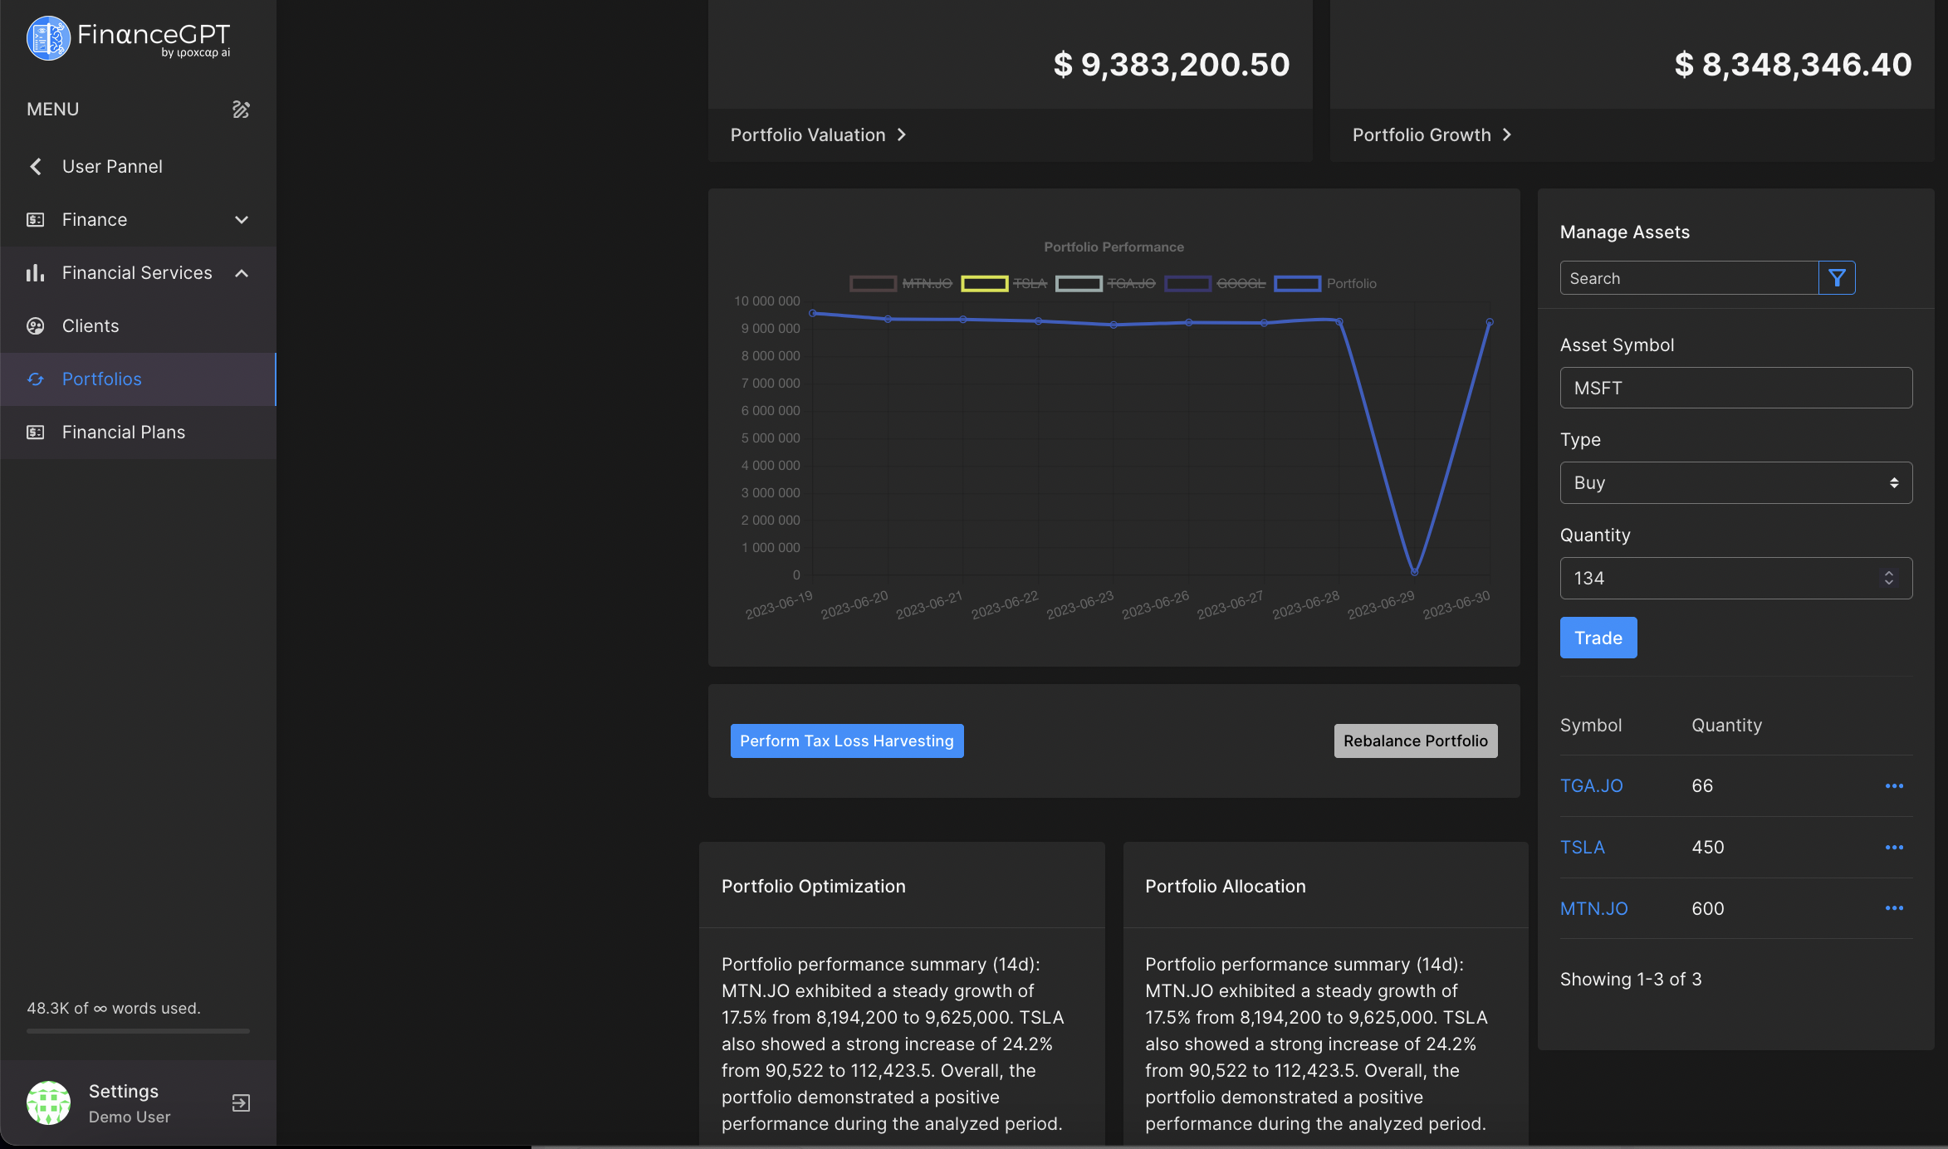
Task: Click the Manage Assets search field
Action: [1689, 278]
